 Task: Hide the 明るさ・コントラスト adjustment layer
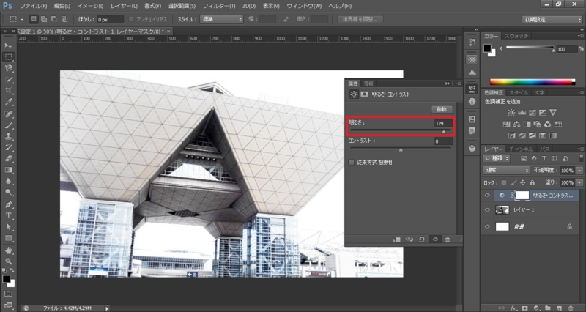487,196
